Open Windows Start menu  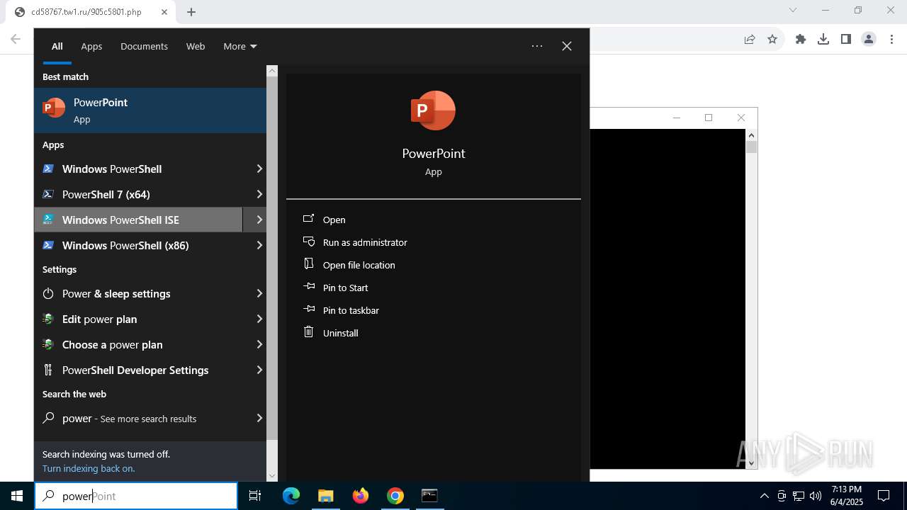pos(17,496)
